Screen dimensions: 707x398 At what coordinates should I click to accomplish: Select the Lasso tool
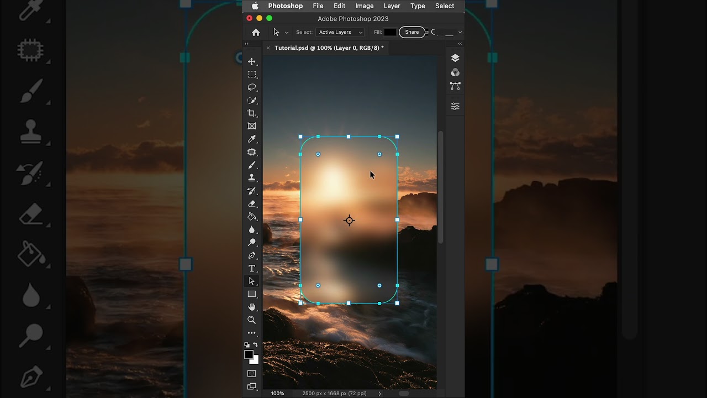pyautogui.click(x=252, y=87)
